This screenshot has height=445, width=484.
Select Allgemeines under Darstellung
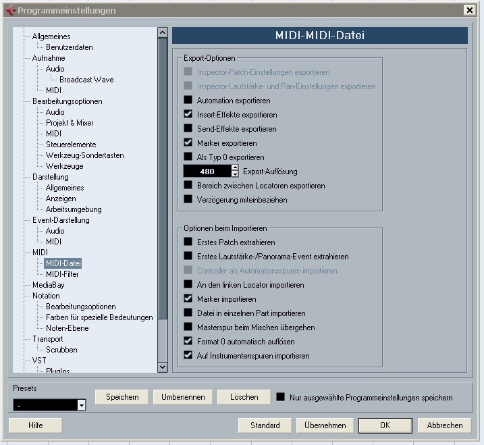coord(65,188)
